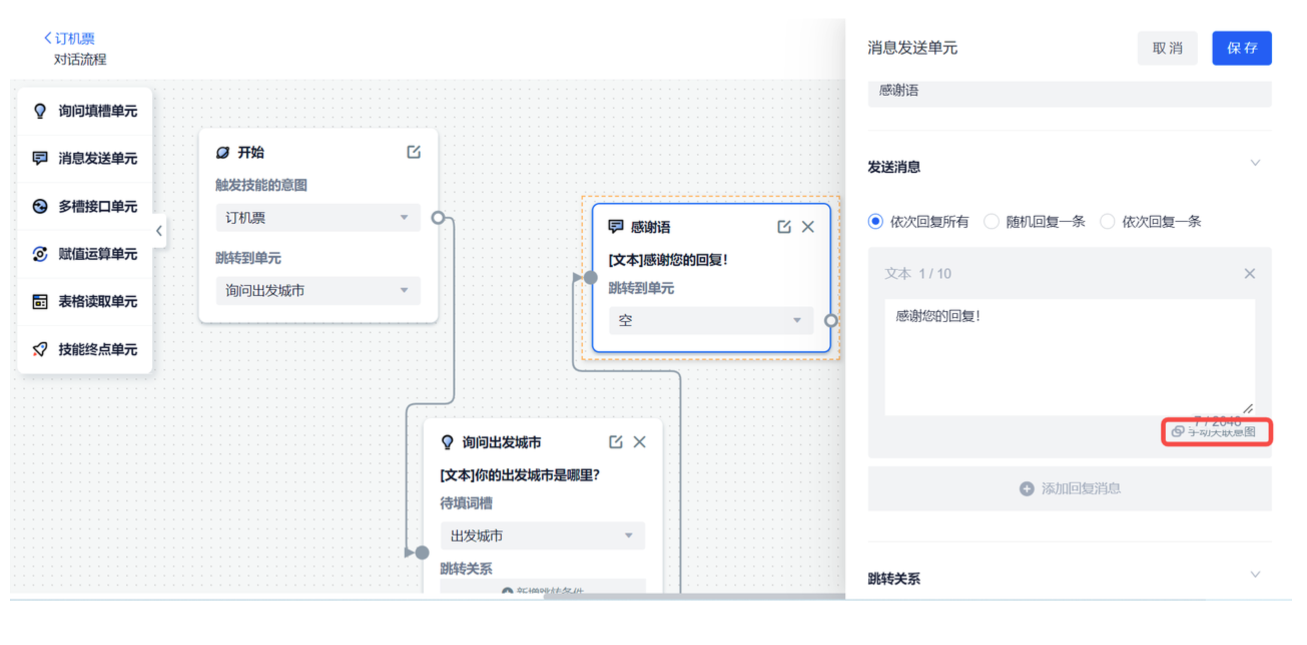Click the 文本 1 / 10 counter label

click(918, 273)
